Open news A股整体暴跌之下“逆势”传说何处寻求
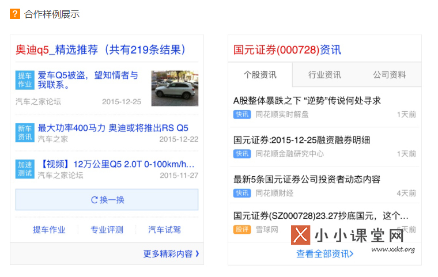 [307, 101]
